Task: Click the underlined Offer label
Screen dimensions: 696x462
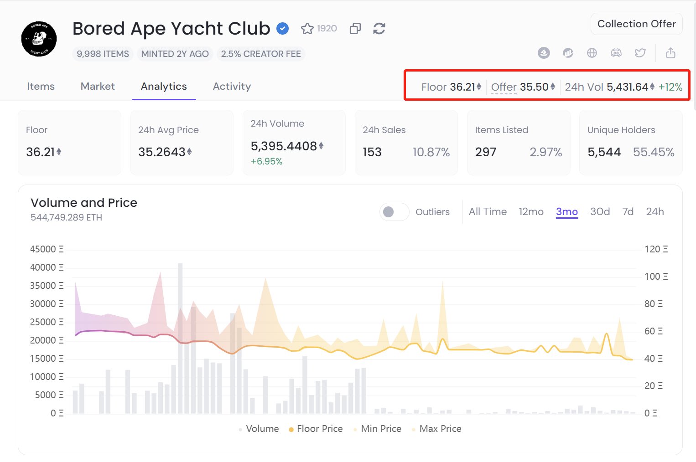Action: coord(504,87)
